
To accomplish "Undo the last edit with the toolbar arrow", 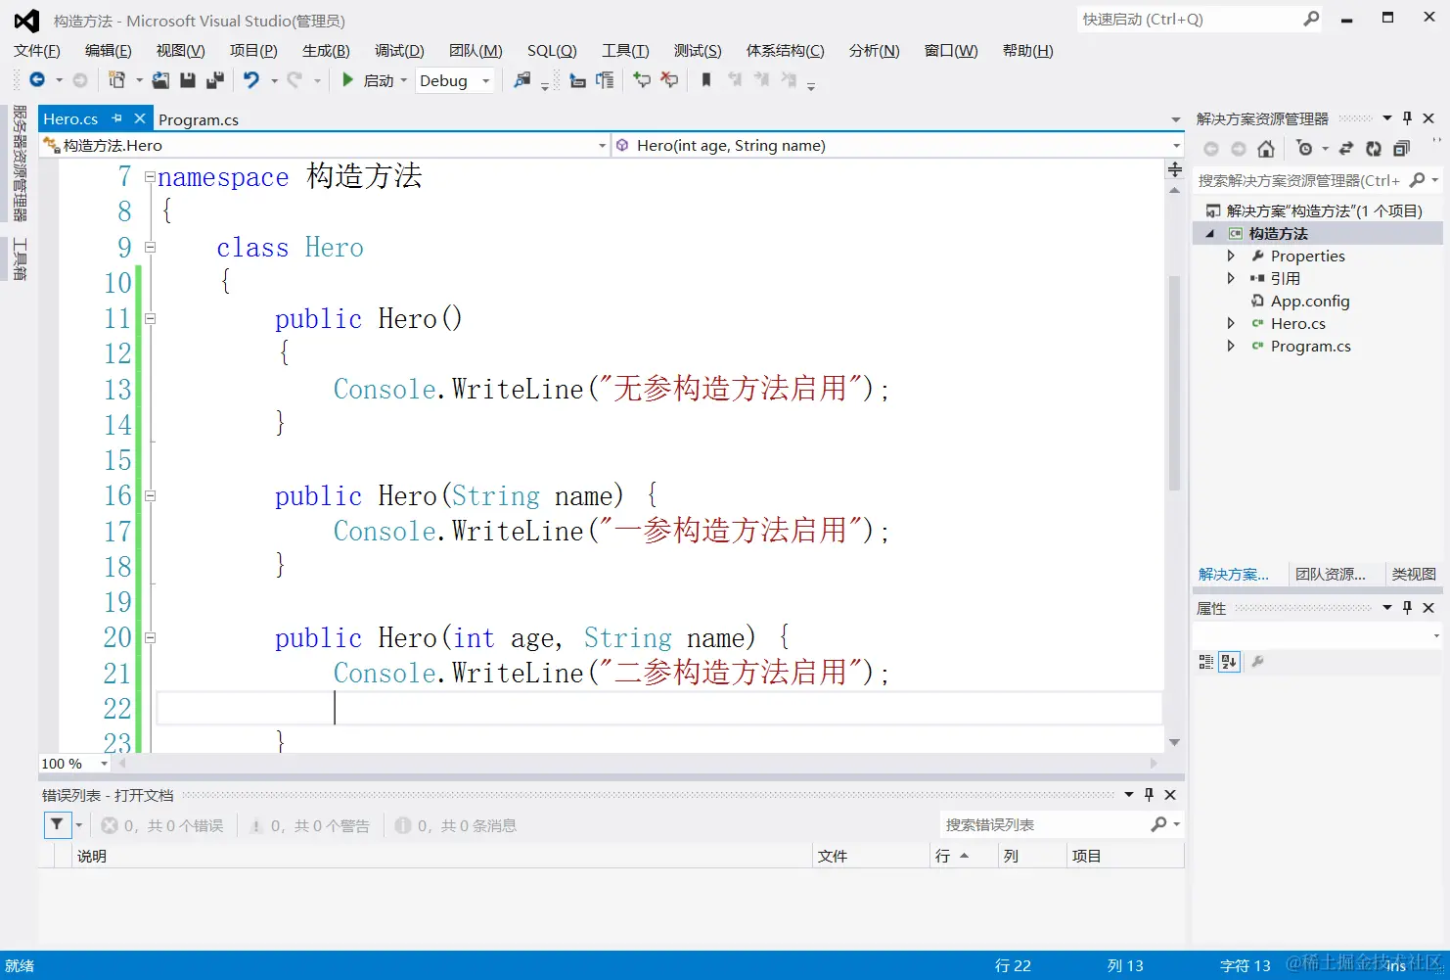I will (251, 80).
